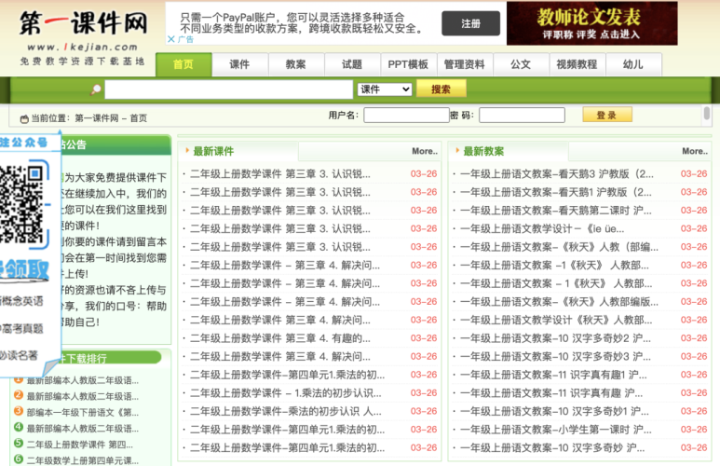Click the magnifier icon beside the search box
The width and height of the screenshot is (720, 466).
coord(95,89)
